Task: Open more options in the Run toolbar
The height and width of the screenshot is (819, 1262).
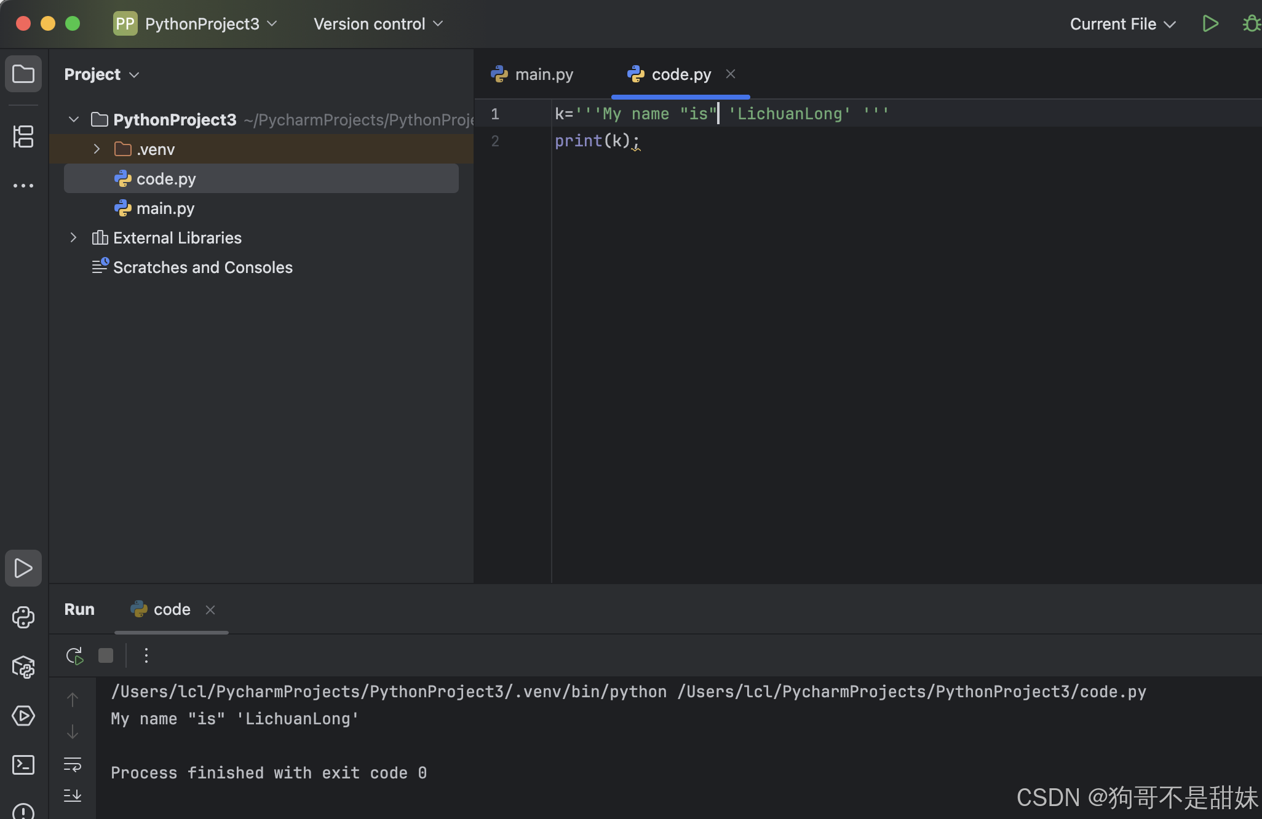Action: click(x=146, y=655)
